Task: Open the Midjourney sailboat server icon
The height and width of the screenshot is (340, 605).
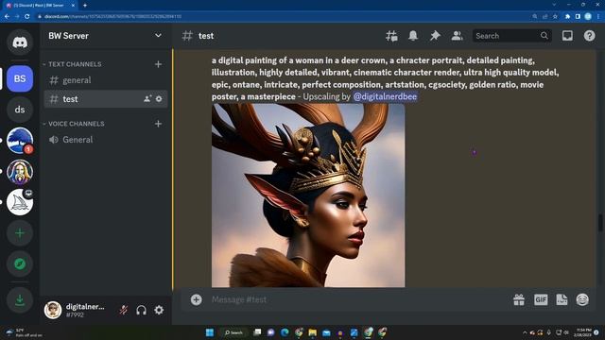Action: pyautogui.click(x=20, y=202)
